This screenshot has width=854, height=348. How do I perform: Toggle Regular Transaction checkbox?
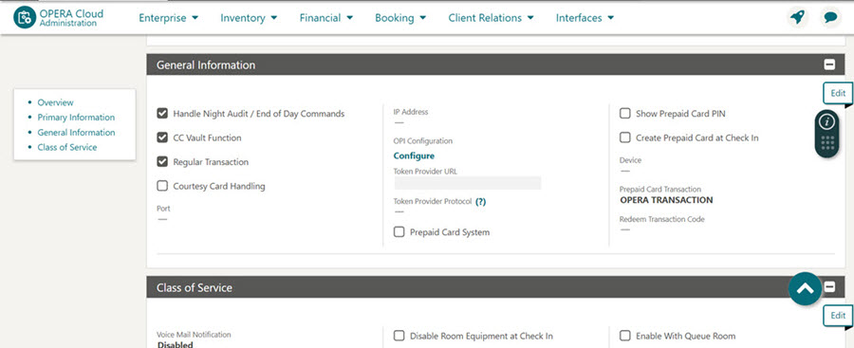coord(161,162)
